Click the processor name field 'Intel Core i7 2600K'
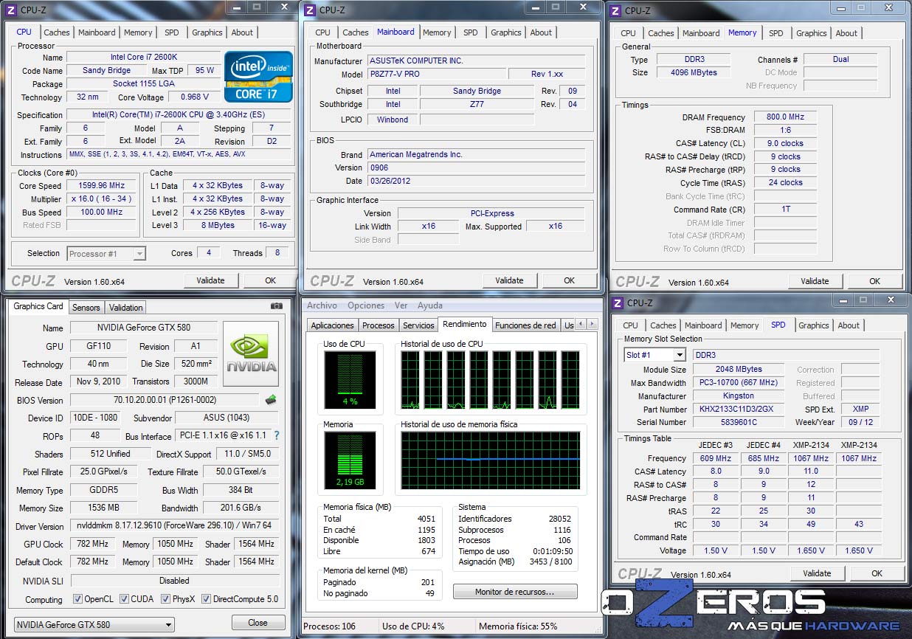The image size is (912, 639). pyautogui.click(x=143, y=58)
